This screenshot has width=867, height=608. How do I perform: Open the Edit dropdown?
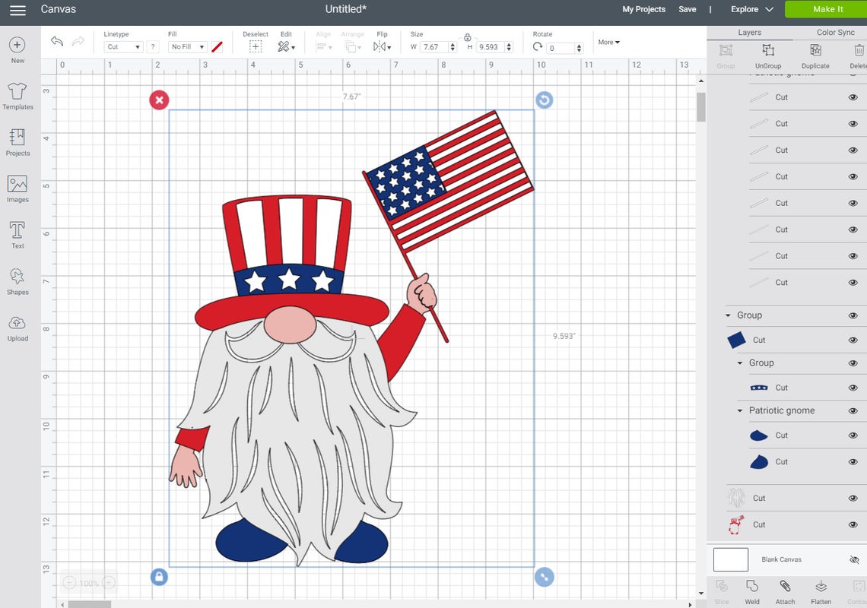286,47
